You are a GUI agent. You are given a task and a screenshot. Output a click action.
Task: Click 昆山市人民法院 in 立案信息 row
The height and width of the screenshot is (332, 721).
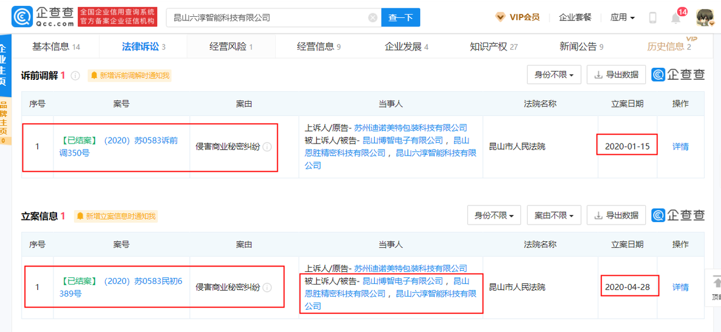pos(517,288)
